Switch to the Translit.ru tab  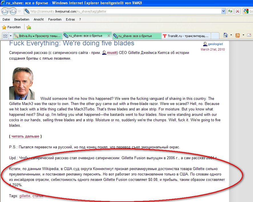pyautogui.click(x=186, y=36)
